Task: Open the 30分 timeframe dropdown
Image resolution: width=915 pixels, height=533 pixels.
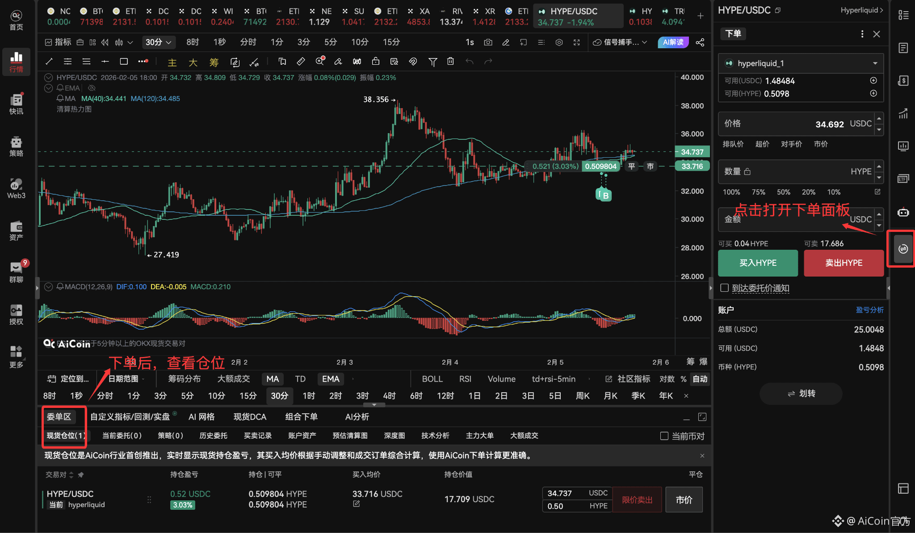Action: pos(159,42)
